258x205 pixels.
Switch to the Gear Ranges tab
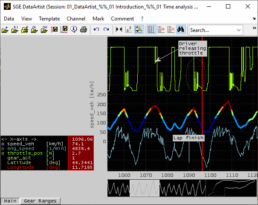pos(40,201)
